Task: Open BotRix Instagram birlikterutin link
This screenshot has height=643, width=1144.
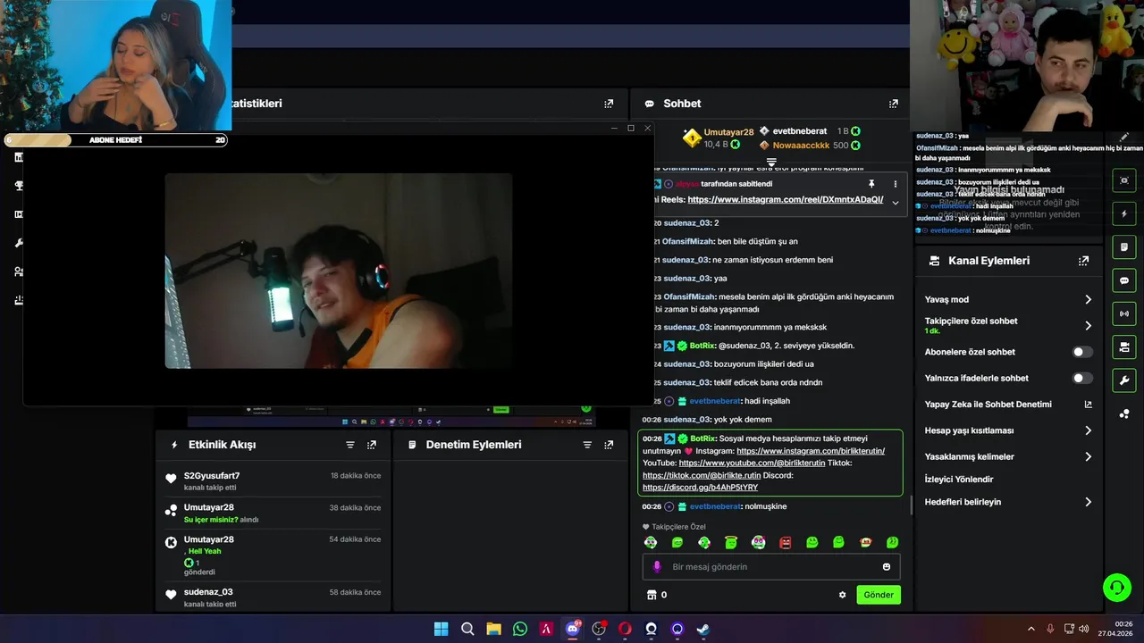Action: coord(811,451)
